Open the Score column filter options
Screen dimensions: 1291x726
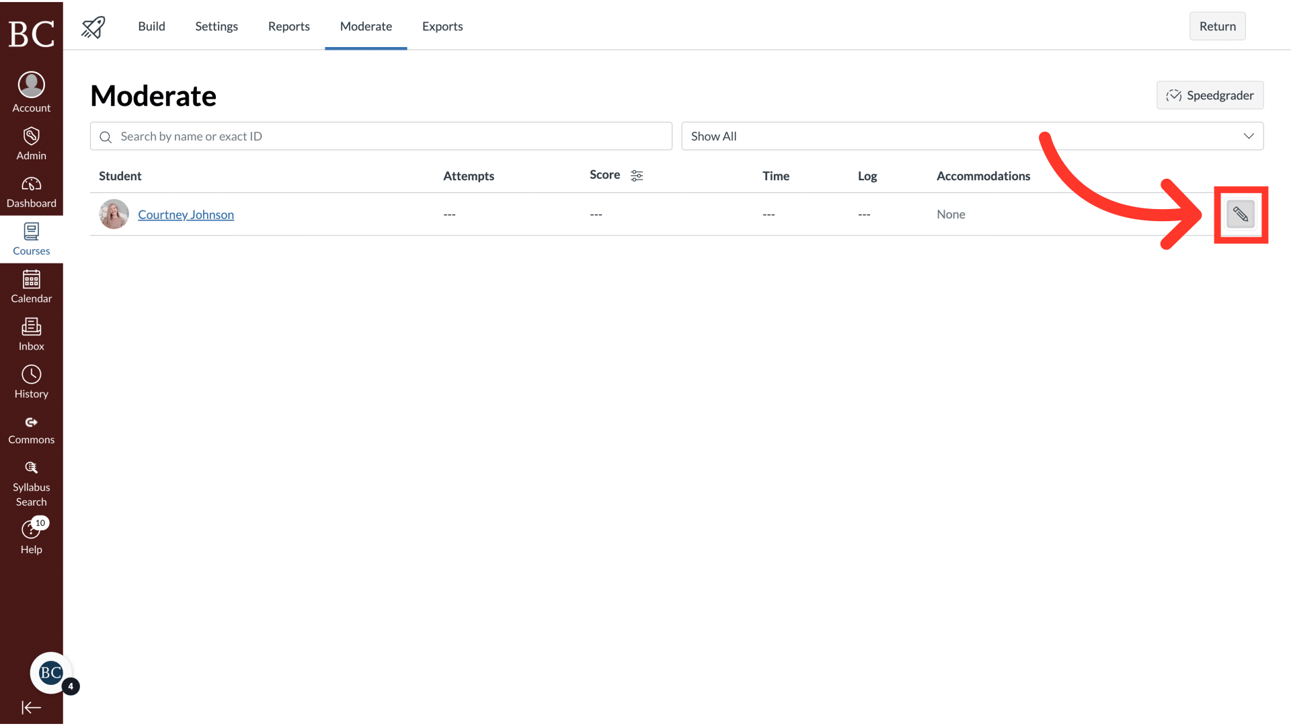click(x=637, y=175)
